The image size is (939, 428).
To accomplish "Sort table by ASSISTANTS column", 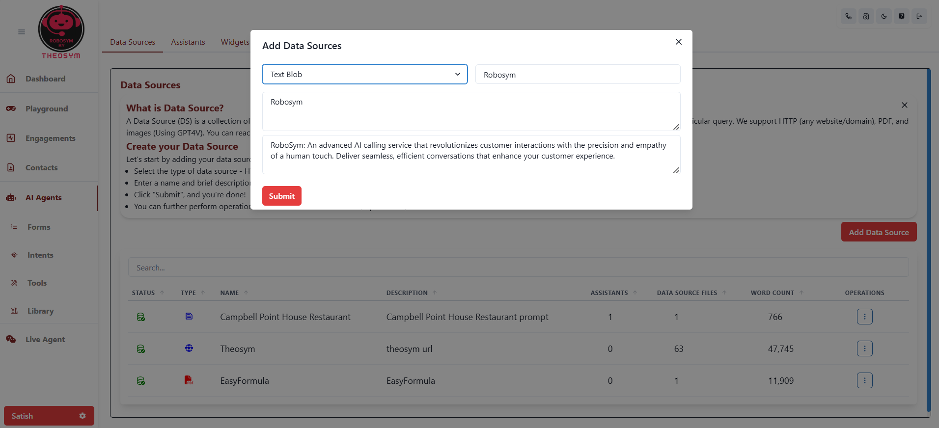I will point(614,293).
